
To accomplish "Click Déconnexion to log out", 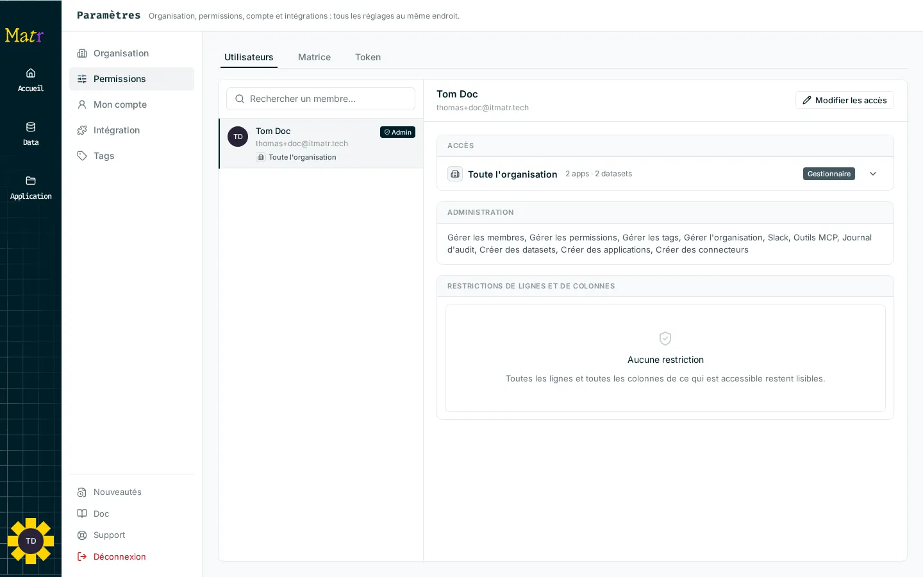I will click(131, 556).
